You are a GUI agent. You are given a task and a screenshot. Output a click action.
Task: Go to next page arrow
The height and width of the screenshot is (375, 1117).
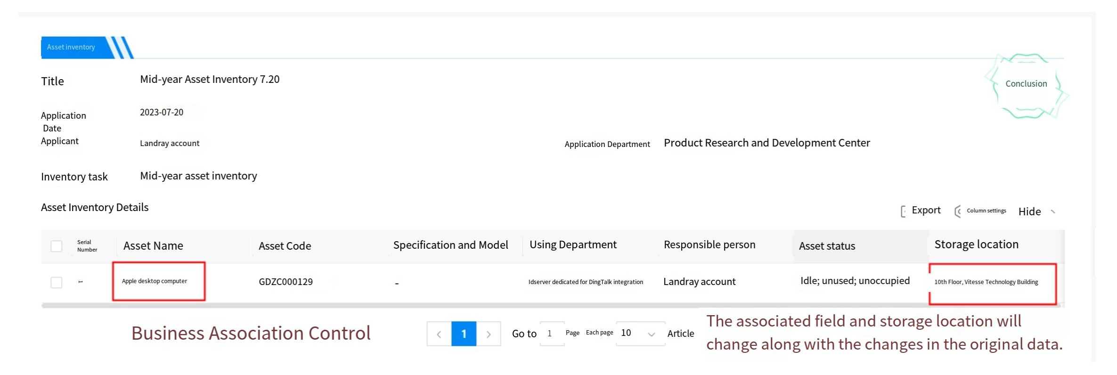[x=489, y=334]
